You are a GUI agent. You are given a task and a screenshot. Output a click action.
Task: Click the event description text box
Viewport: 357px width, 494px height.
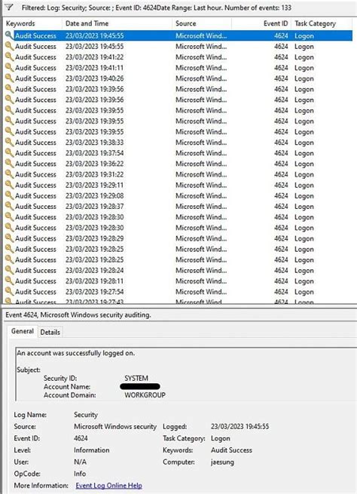coord(185,374)
